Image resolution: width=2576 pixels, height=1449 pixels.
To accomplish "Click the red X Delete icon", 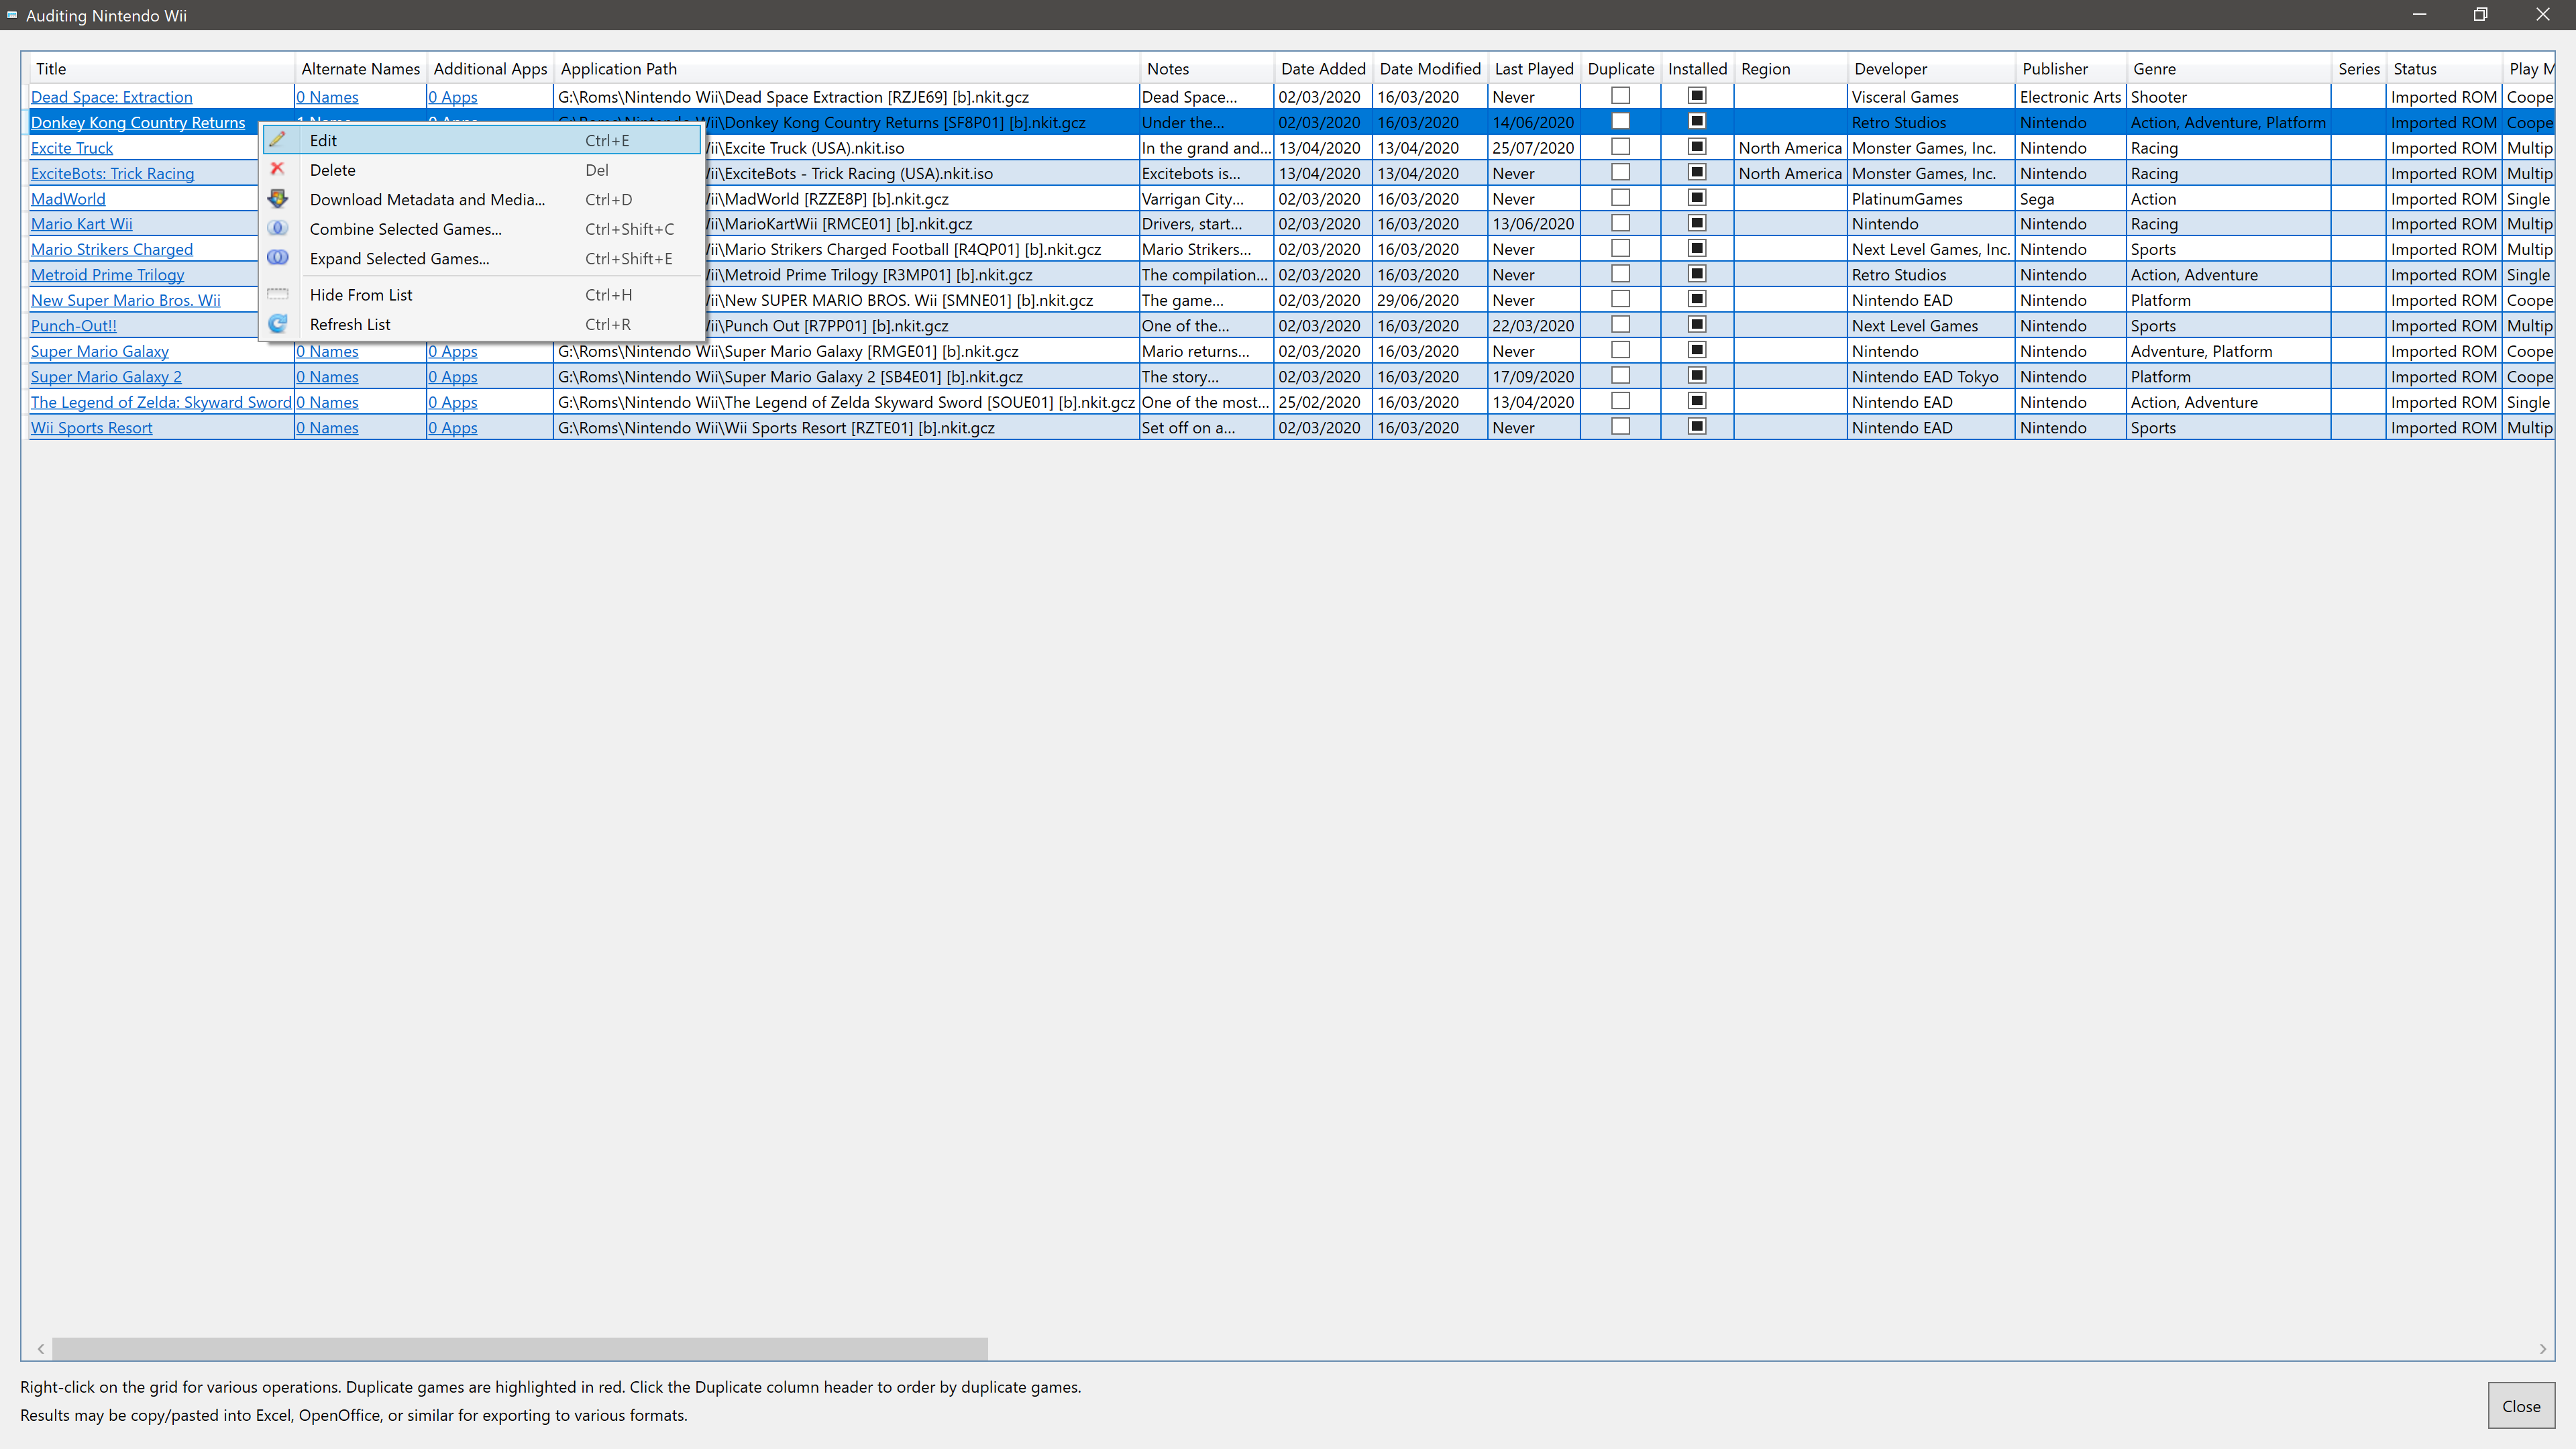I will 278,169.
